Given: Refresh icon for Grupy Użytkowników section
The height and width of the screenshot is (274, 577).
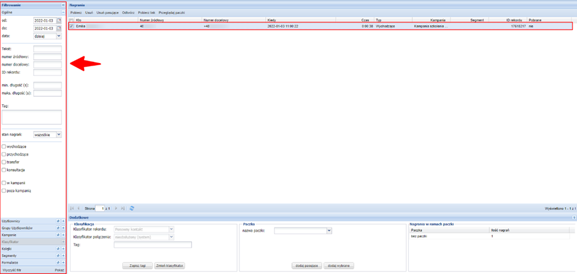Looking at the screenshot, I should [x=58, y=229].
